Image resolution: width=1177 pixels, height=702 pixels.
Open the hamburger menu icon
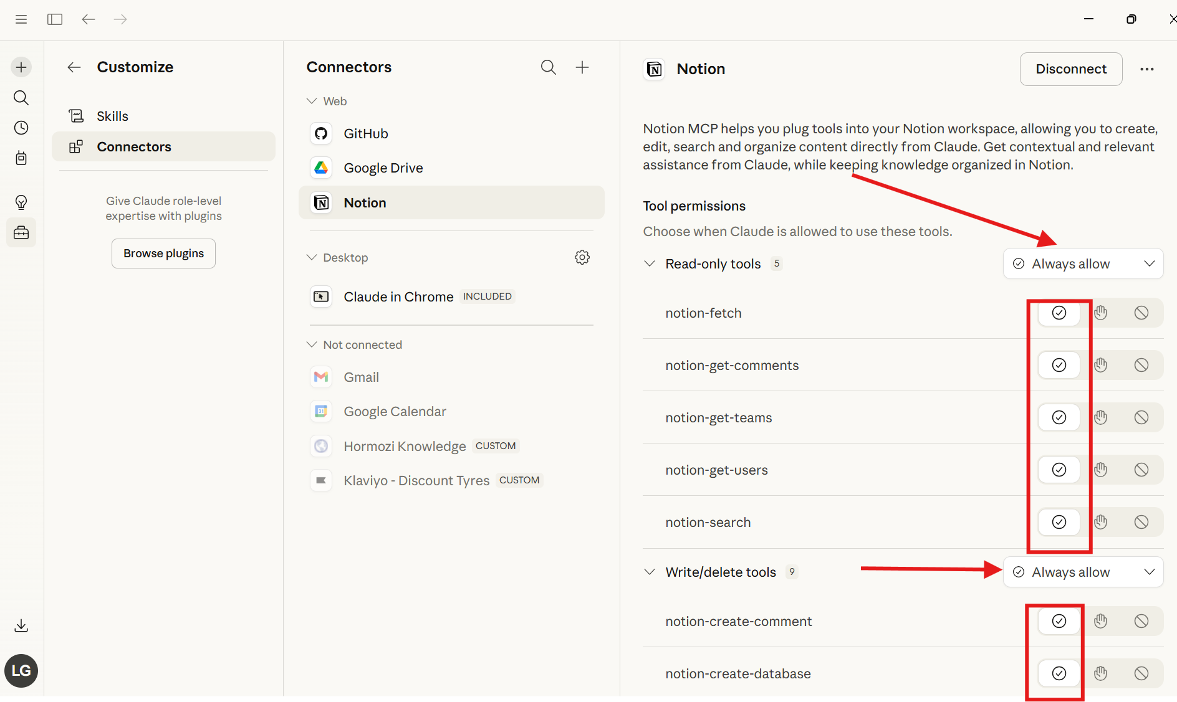pyautogui.click(x=21, y=19)
